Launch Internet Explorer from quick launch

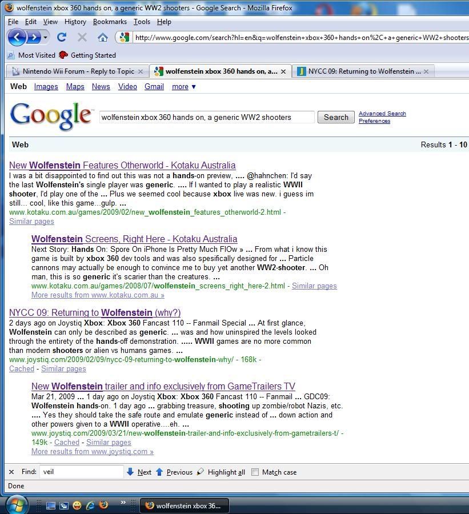click(x=90, y=505)
